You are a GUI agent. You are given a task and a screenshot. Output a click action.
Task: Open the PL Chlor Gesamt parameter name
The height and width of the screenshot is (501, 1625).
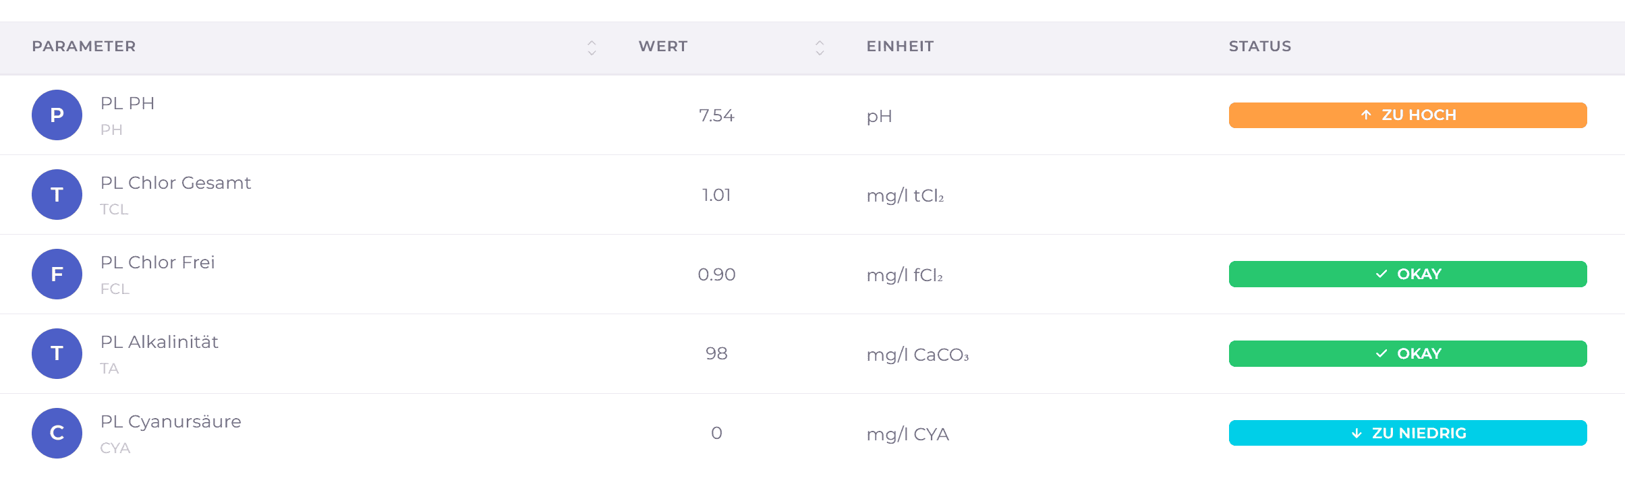click(175, 183)
